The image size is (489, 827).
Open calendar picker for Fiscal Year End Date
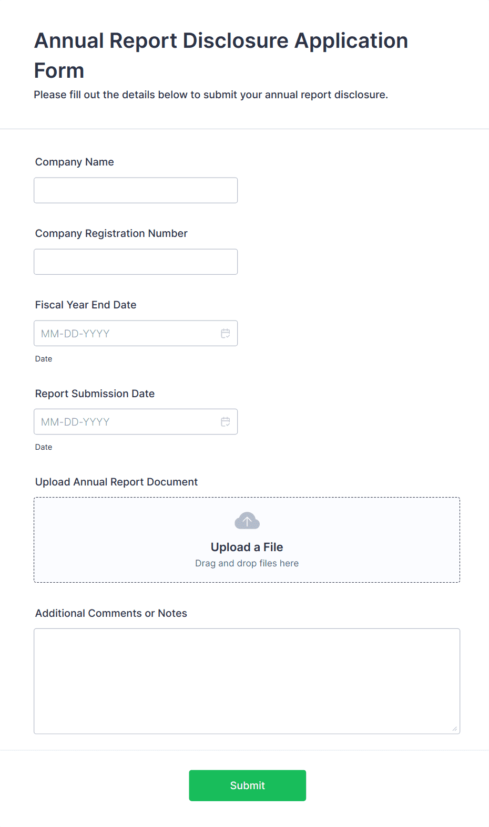coord(226,334)
